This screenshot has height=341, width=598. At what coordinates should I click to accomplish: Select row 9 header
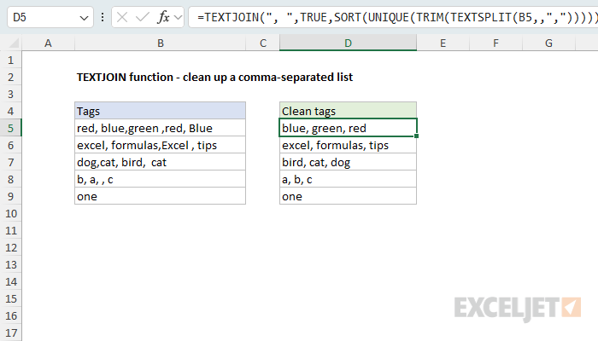[10, 196]
